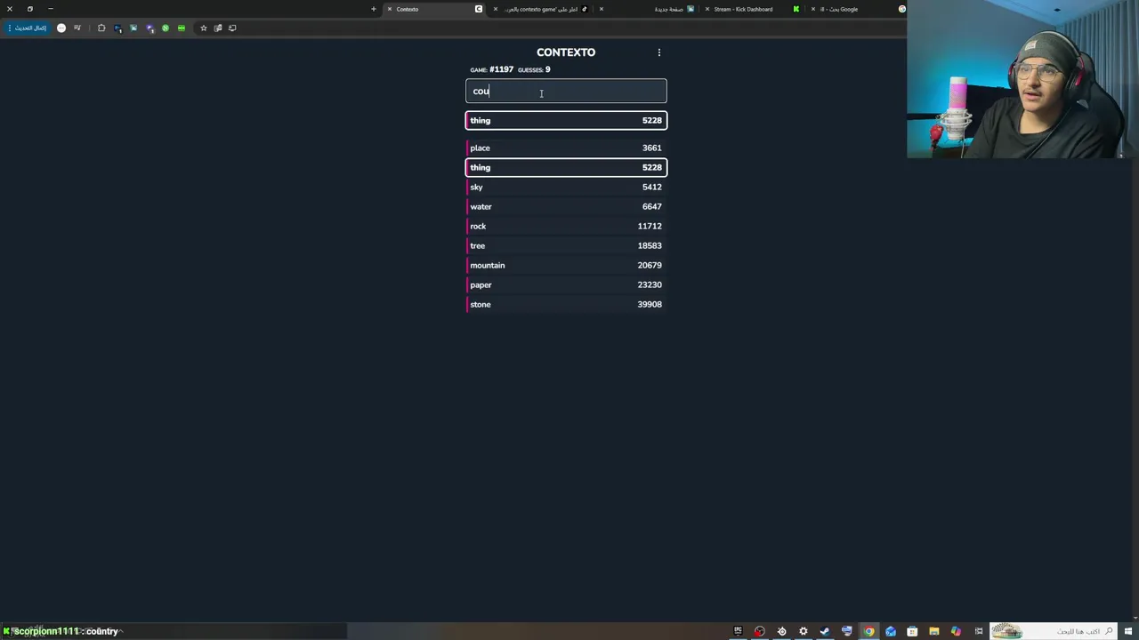Click the install/cast icon in address bar
Screen dimensions: 1139x640
tap(232, 28)
